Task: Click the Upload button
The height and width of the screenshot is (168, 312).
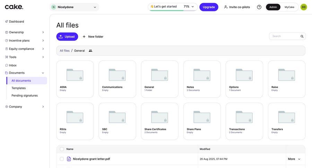Action: (x=67, y=37)
